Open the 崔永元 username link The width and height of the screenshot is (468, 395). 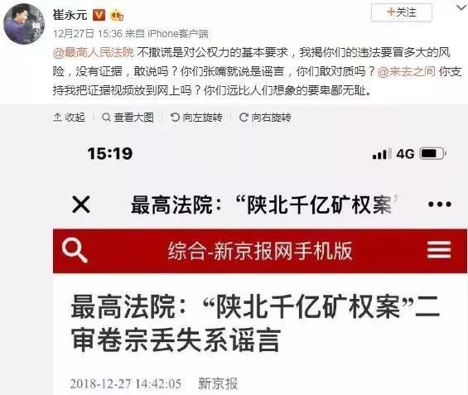pyautogui.click(x=70, y=15)
